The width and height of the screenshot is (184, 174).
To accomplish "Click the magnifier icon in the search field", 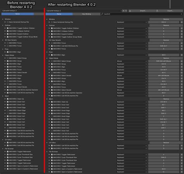I will (102, 14).
